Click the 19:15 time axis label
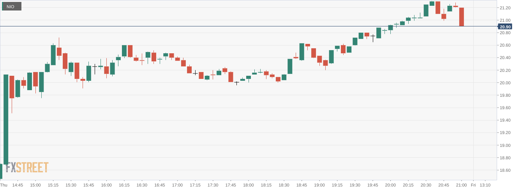Screen dimensions: 522x190 click(337, 185)
